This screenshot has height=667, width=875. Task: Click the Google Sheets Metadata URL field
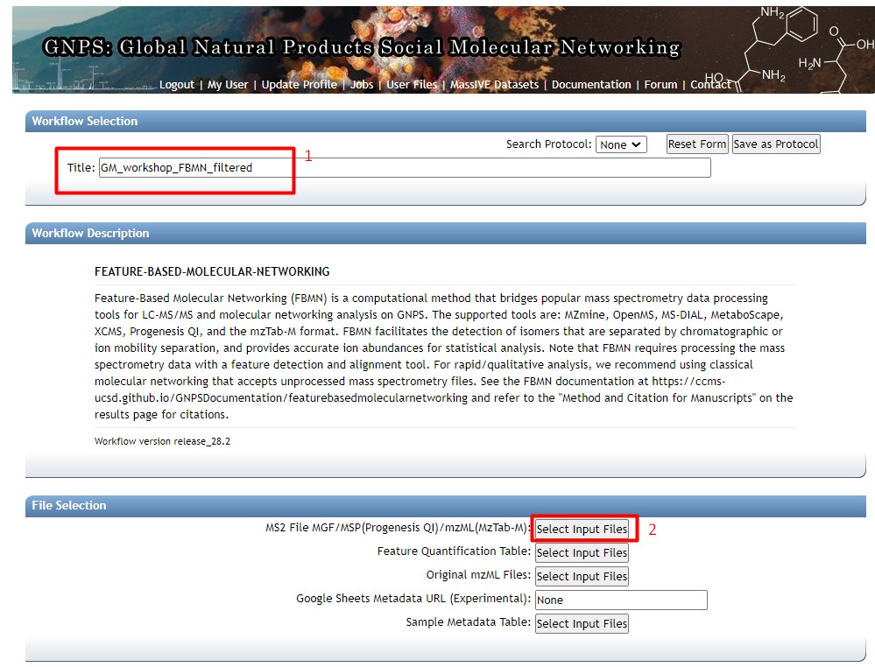[x=620, y=600]
